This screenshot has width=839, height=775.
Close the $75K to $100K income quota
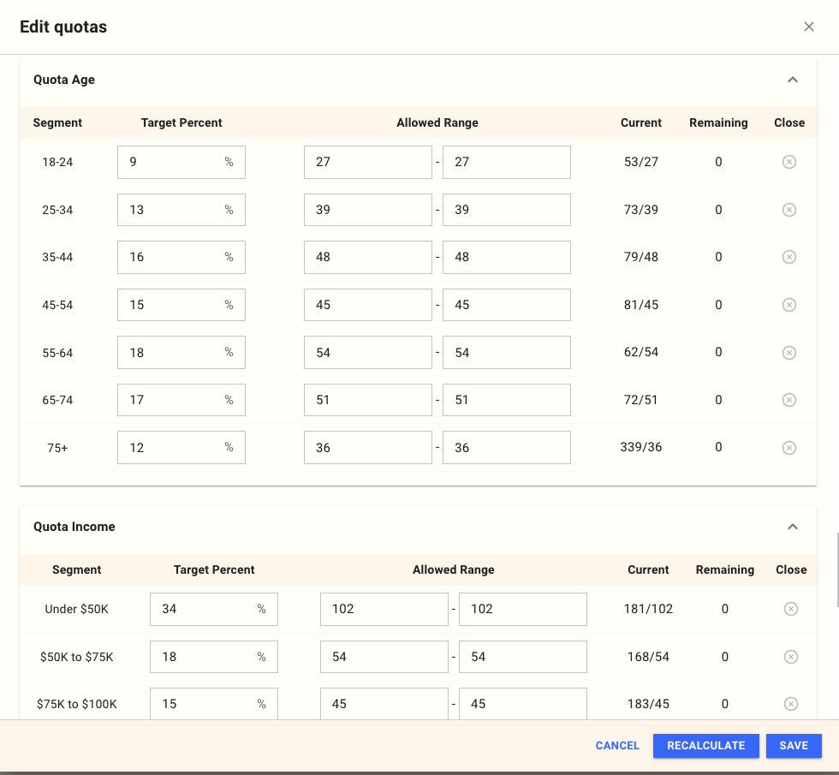click(x=791, y=704)
